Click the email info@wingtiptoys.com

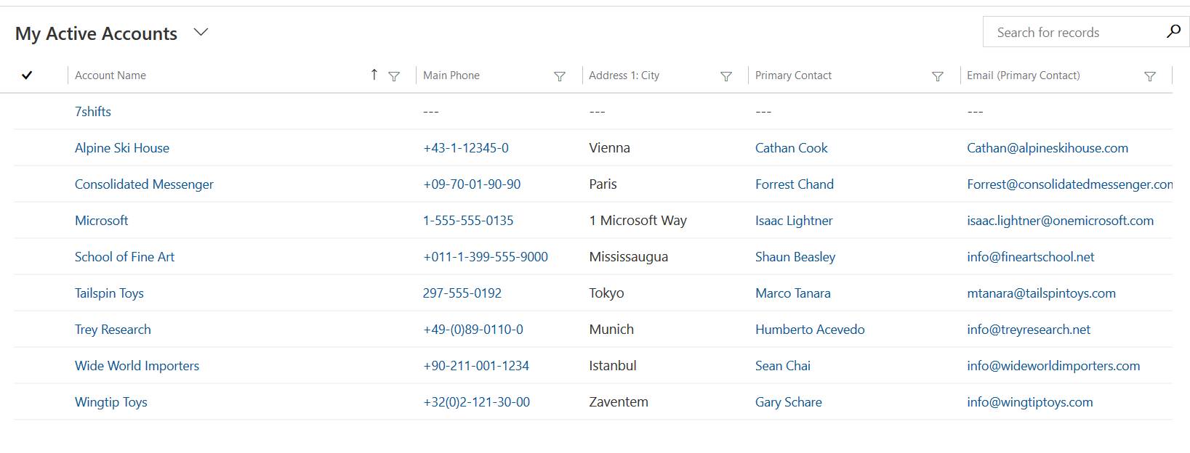point(1030,402)
